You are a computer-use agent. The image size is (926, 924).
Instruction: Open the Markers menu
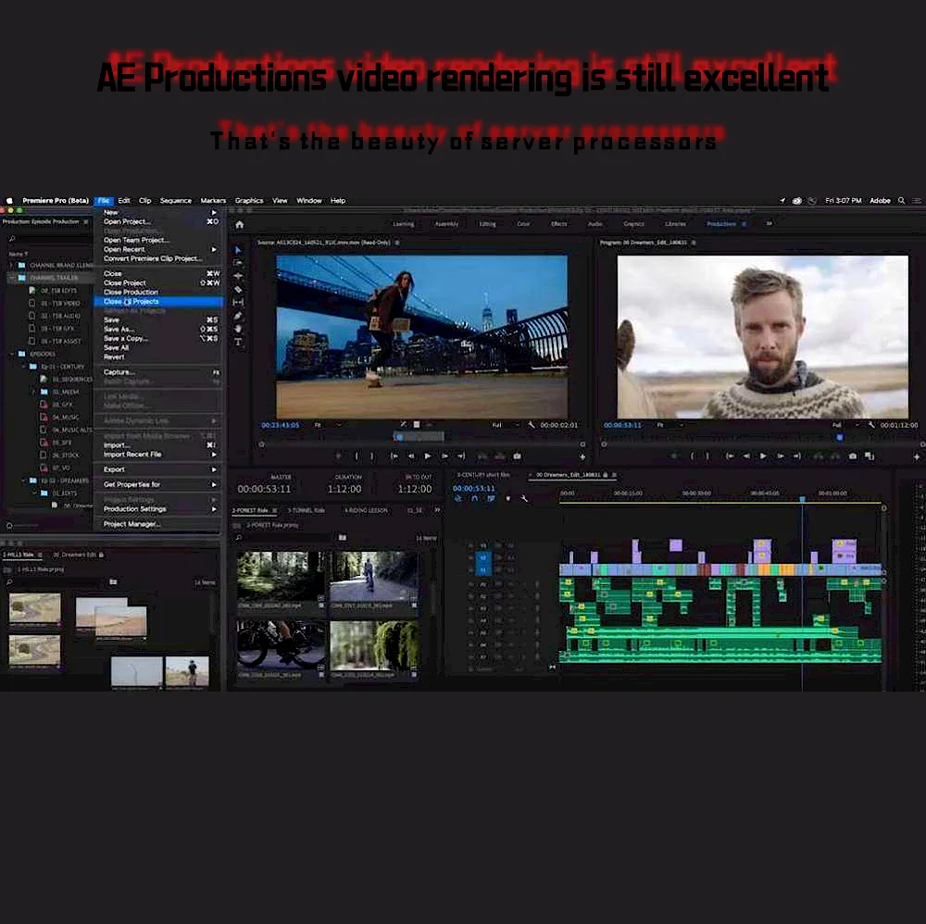213,201
